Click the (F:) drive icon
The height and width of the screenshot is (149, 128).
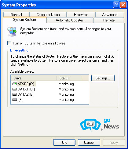15,100
